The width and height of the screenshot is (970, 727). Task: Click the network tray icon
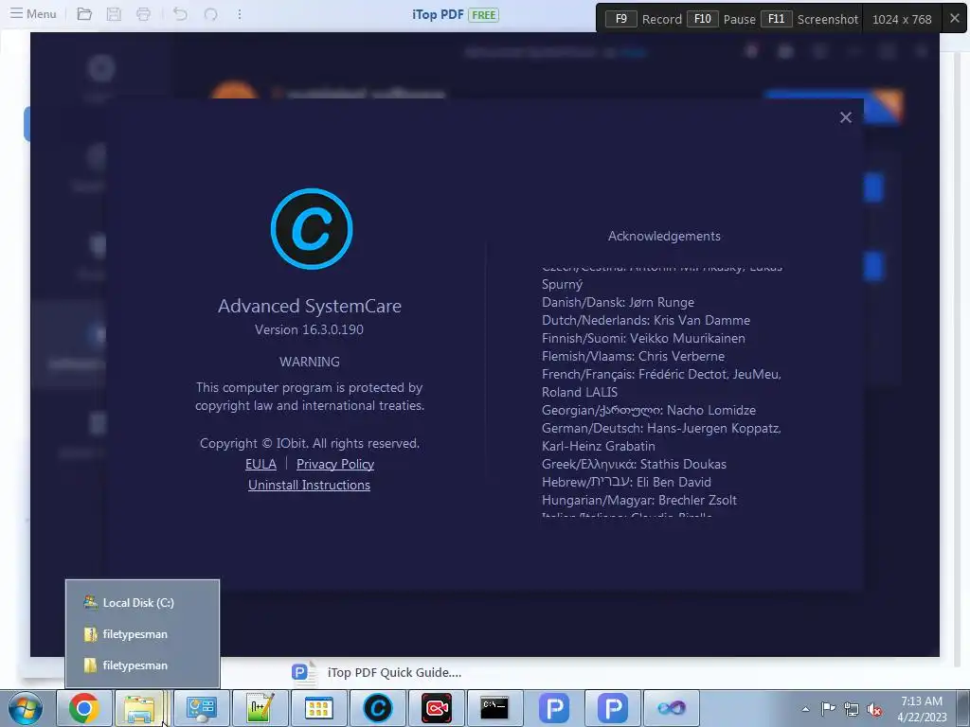pos(852,709)
